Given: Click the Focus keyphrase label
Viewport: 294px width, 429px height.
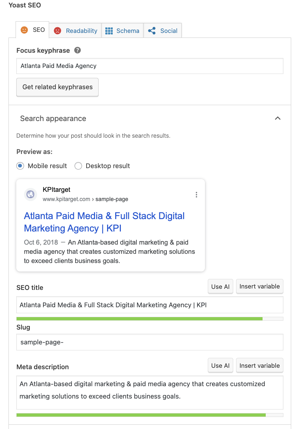Looking at the screenshot, I should click(43, 51).
